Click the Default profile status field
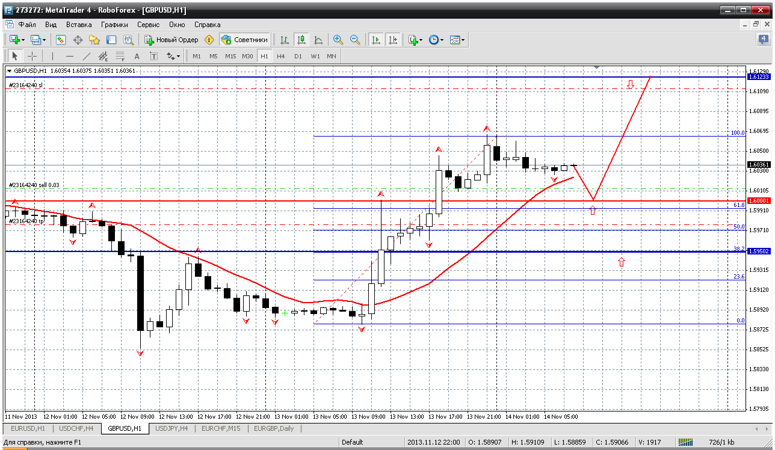Image resolution: width=775 pixels, height=450 pixels. (x=352, y=442)
